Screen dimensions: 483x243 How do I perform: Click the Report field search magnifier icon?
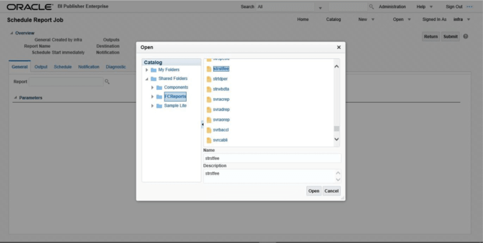pyautogui.click(x=107, y=82)
